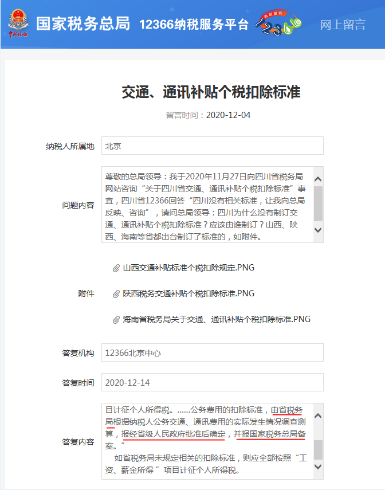Click underlined text 并报国家税务总局备
385x490 pixels.
270,434
